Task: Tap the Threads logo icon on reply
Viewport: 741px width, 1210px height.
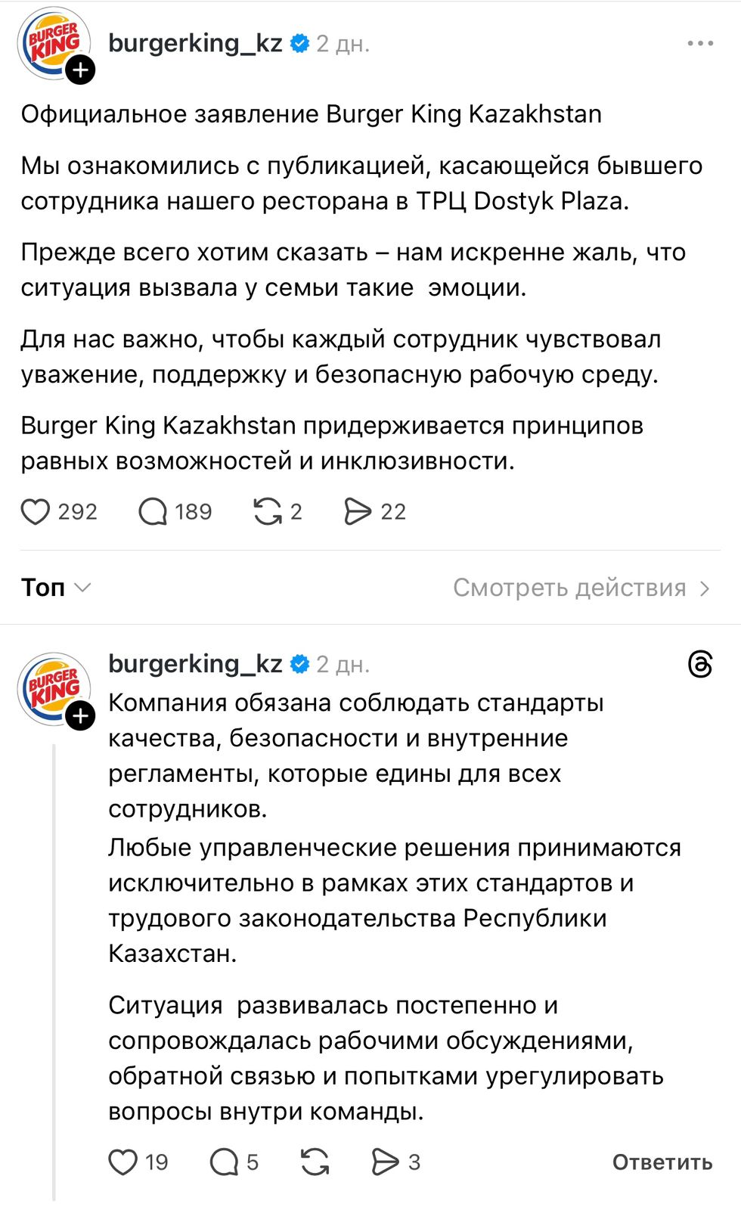Action: pos(700,665)
